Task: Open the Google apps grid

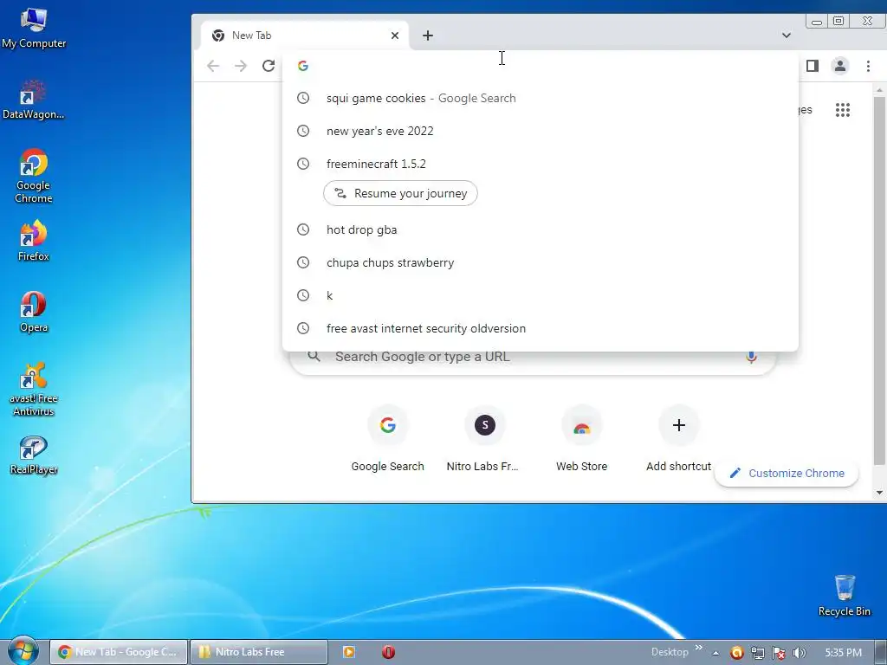Action: coord(842,110)
